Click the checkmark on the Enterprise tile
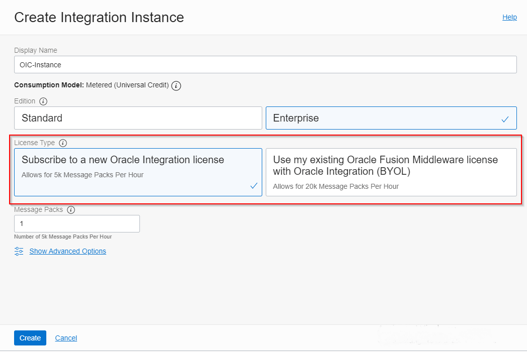This screenshot has width=527, height=352. pos(505,119)
